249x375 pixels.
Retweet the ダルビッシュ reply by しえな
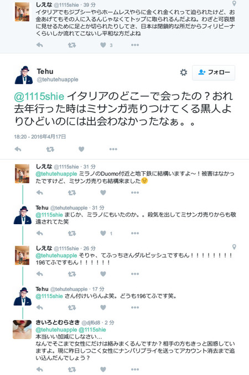(x=72, y=274)
